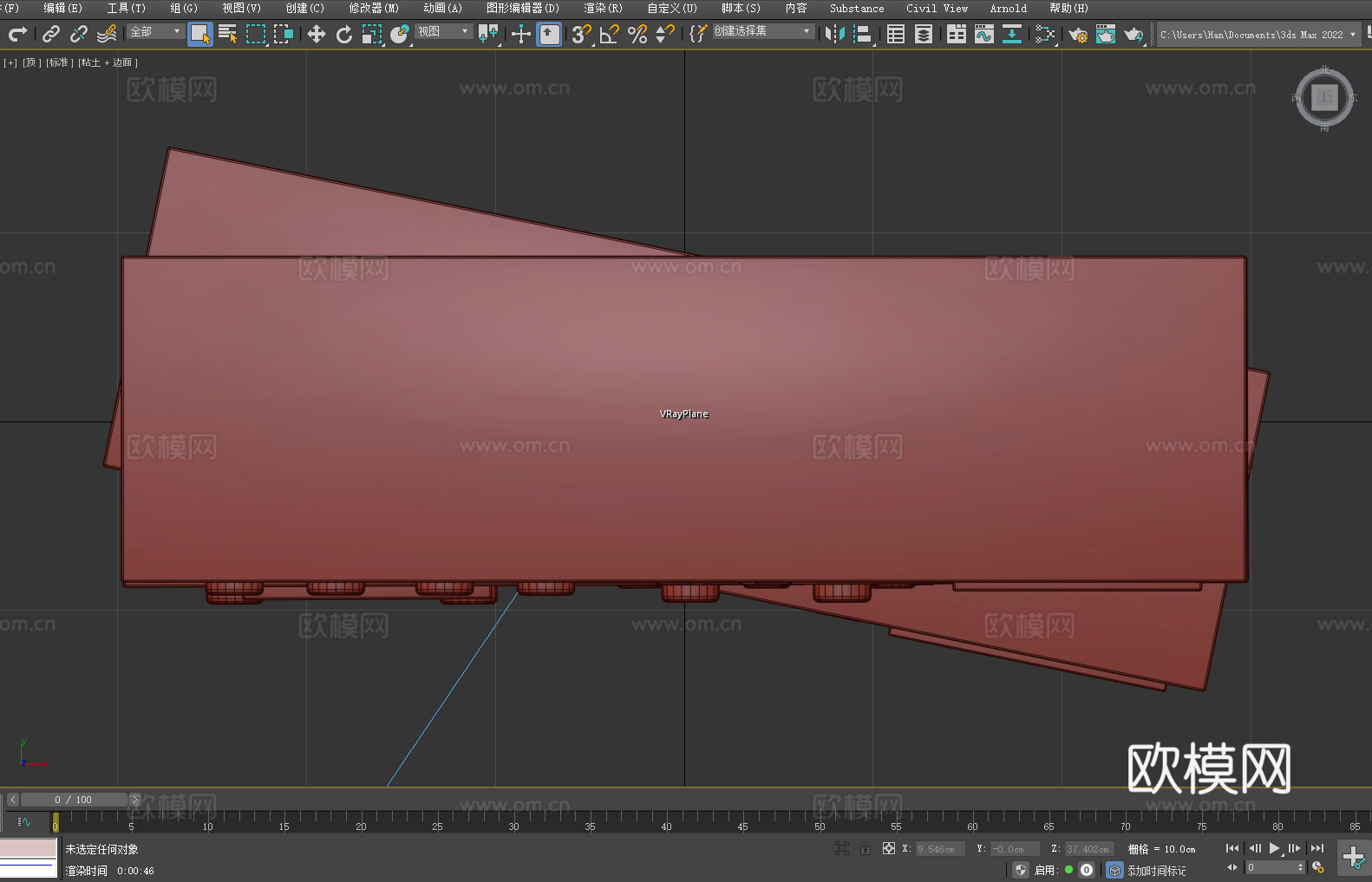Click the Mirror tool icon
The height and width of the screenshot is (882, 1372).
834,34
